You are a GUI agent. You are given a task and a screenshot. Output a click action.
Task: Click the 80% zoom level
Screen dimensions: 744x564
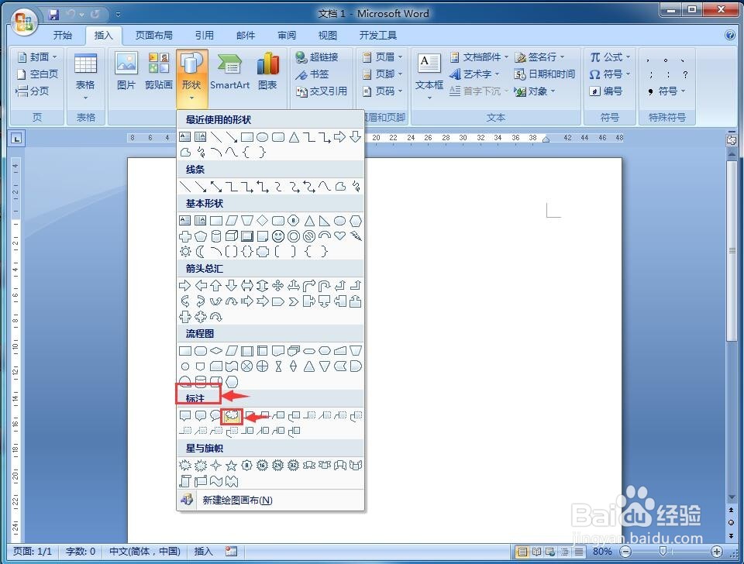click(602, 551)
